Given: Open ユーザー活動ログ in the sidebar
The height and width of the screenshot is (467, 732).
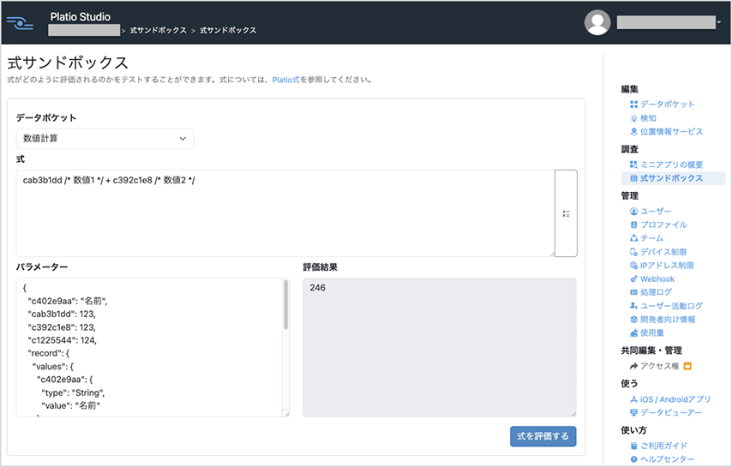Looking at the screenshot, I should point(671,306).
